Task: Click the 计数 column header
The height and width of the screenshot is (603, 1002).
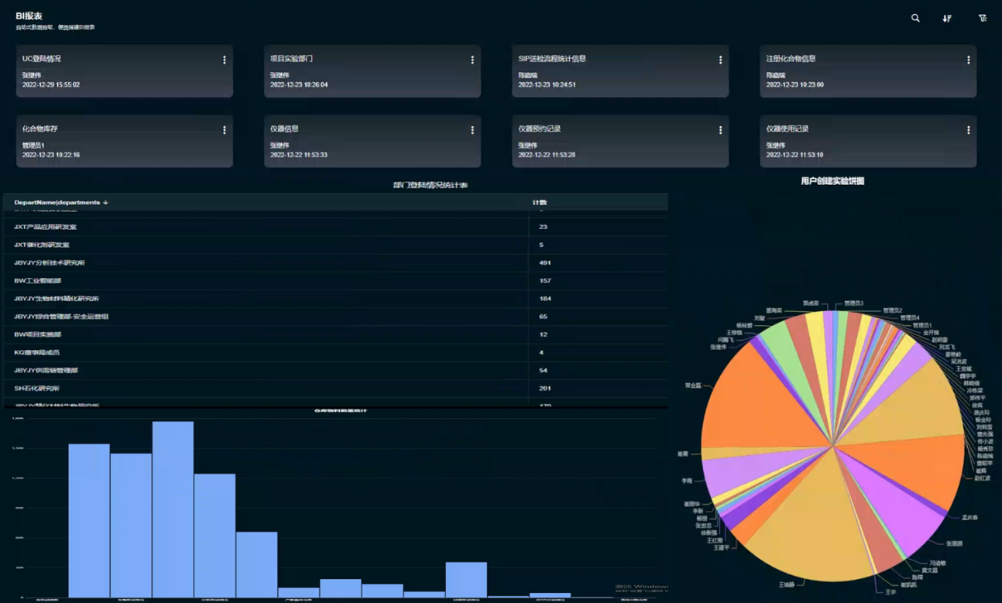Action: coord(540,203)
